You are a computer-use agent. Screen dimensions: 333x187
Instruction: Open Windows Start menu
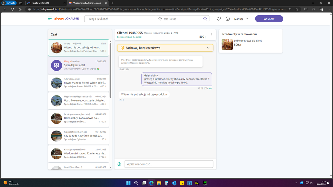coord(128,183)
